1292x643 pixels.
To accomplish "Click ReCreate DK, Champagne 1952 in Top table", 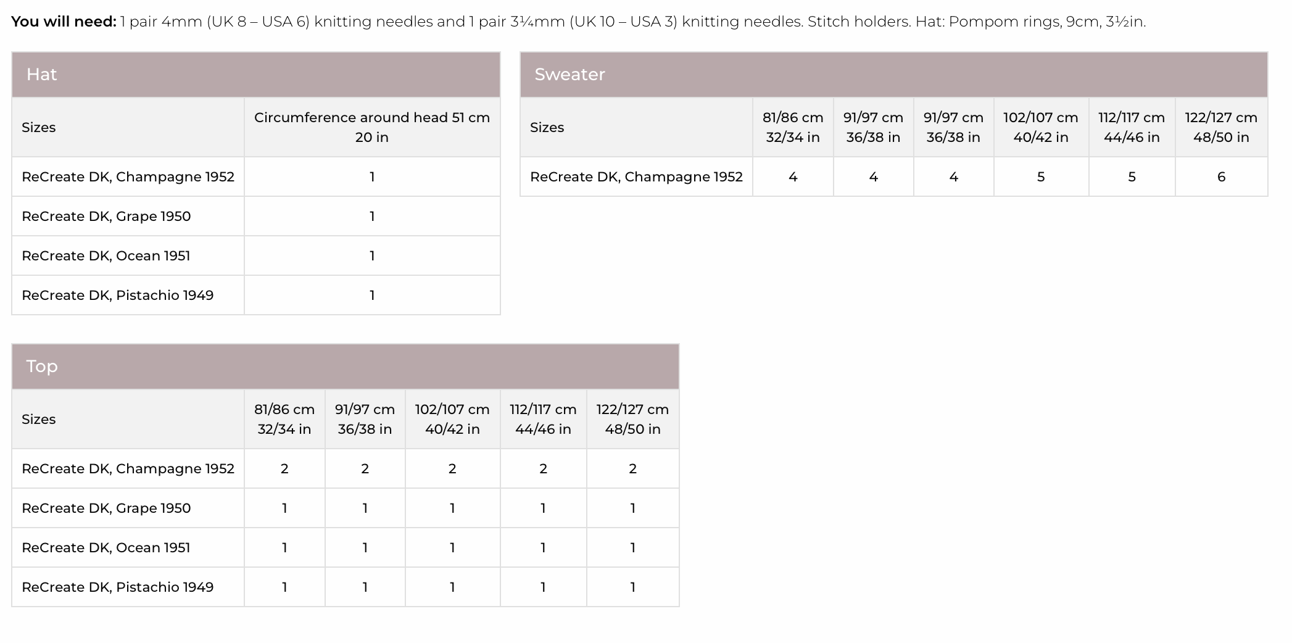I will pyautogui.click(x=128, y=469).
